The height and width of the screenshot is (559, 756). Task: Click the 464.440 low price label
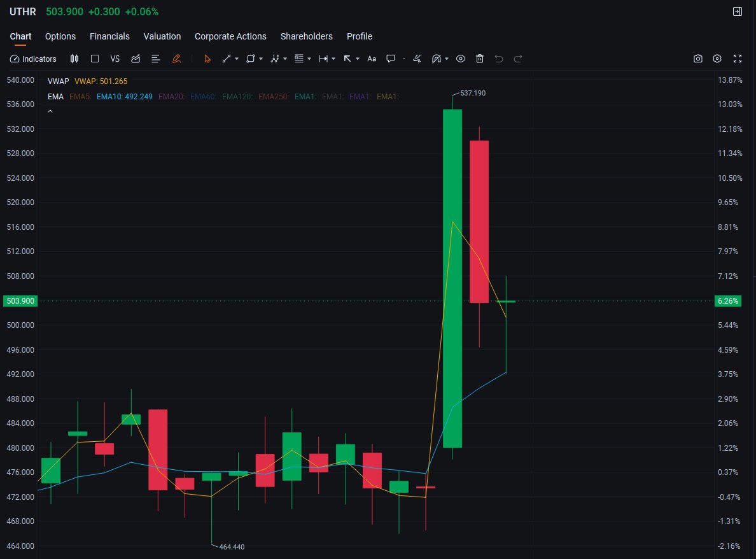click(232, 547)
